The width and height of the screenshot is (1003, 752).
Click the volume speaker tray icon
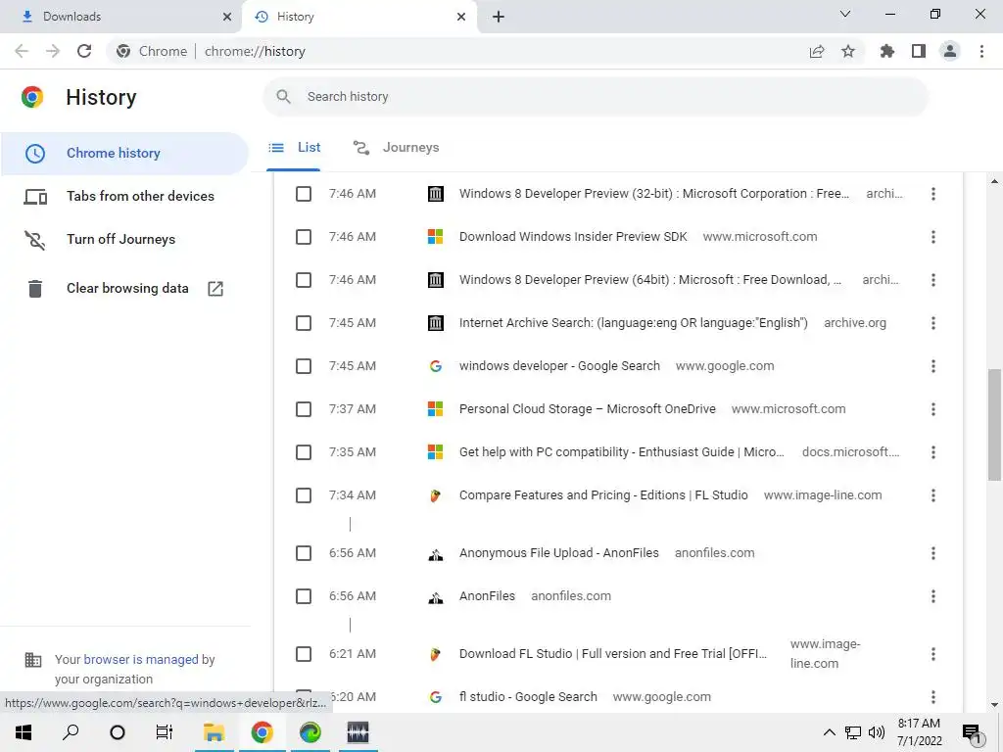(877, 732)
